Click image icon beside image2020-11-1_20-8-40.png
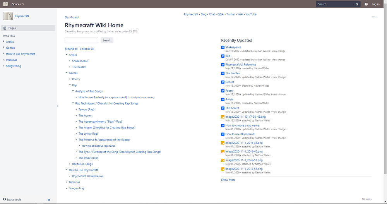This screenshot has height=204, width=387. click(223, 152)
